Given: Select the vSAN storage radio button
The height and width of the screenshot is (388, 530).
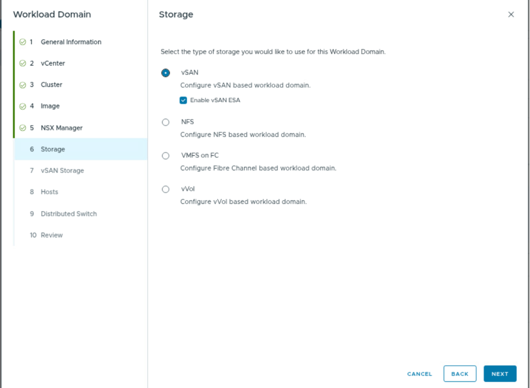Looking at the screenshot, I should pyautogui.click(x=166, y=73).
